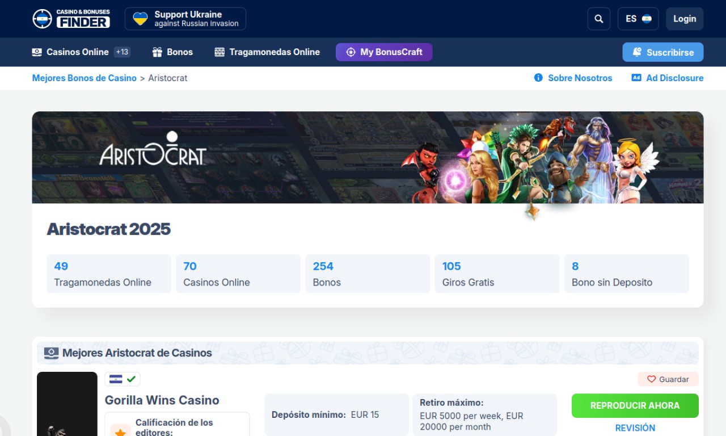Click the Tragamonedas slot machine icon
The height and width of the screenshot is (436, 726).
tap(220, 52)
